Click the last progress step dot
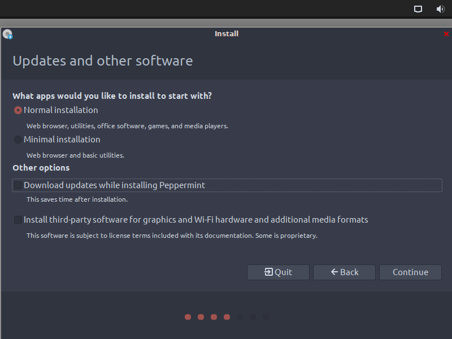Viewport: 452px width, 339px height. (266, 317)
